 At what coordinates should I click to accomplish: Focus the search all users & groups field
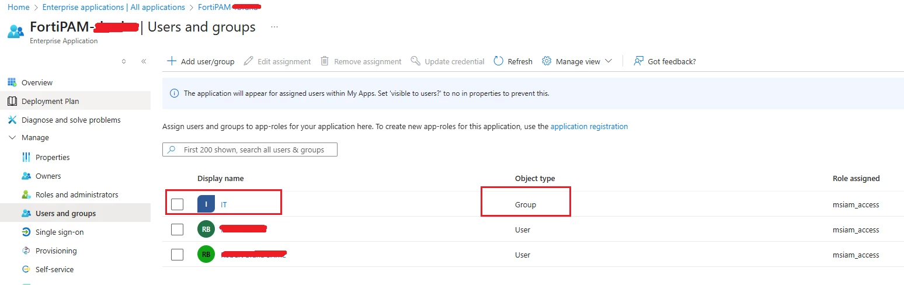[x=250, y=150]
